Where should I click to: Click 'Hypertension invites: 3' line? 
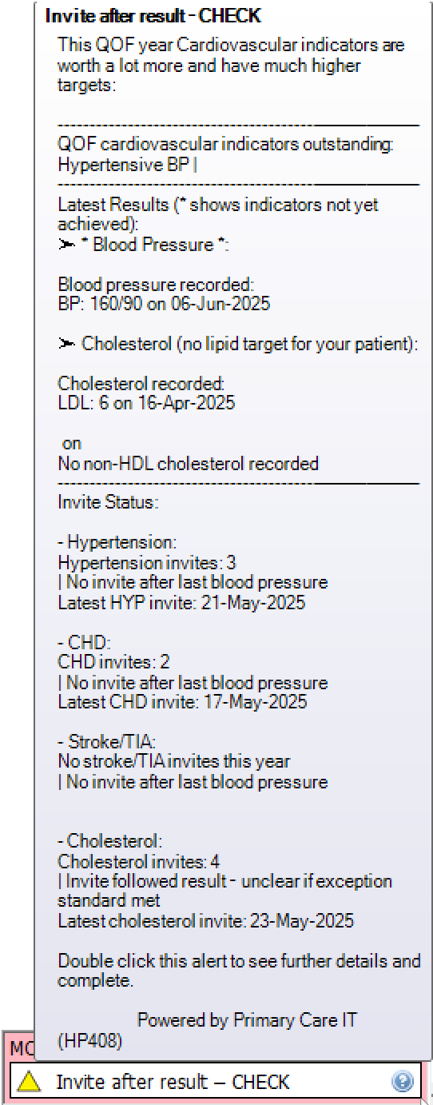[146, 563]
